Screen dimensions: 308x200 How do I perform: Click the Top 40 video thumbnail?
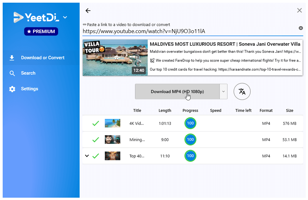click(x=112, y=156)
